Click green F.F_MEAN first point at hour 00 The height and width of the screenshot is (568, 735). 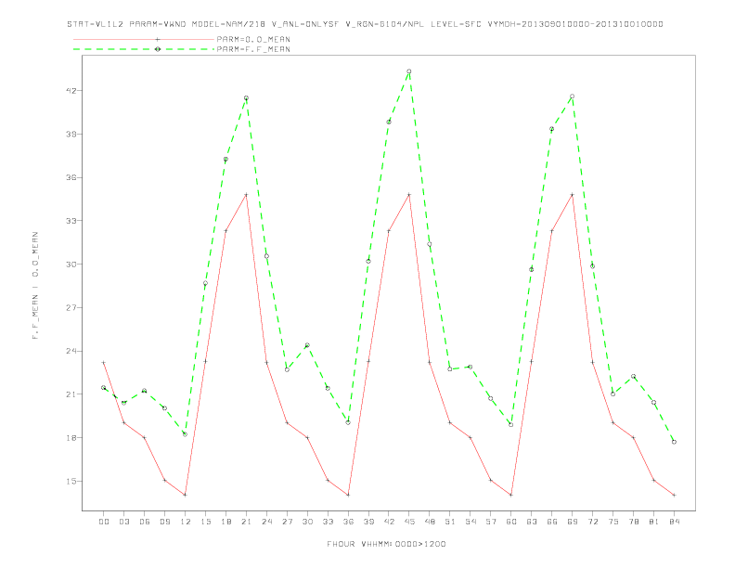pyautogui.click(x=104, y=388)
